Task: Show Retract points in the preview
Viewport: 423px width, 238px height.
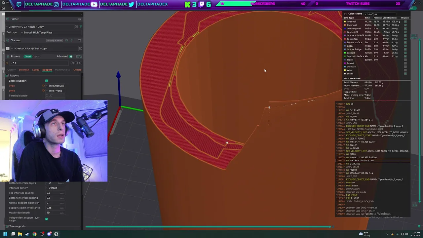Action: click(405, 63)
